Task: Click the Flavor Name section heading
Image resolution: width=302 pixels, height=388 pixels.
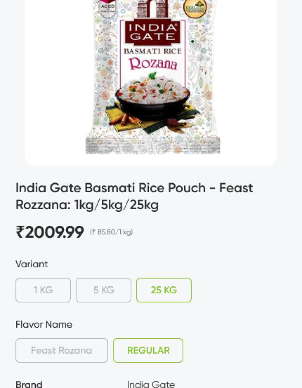Action: (44, 324)
